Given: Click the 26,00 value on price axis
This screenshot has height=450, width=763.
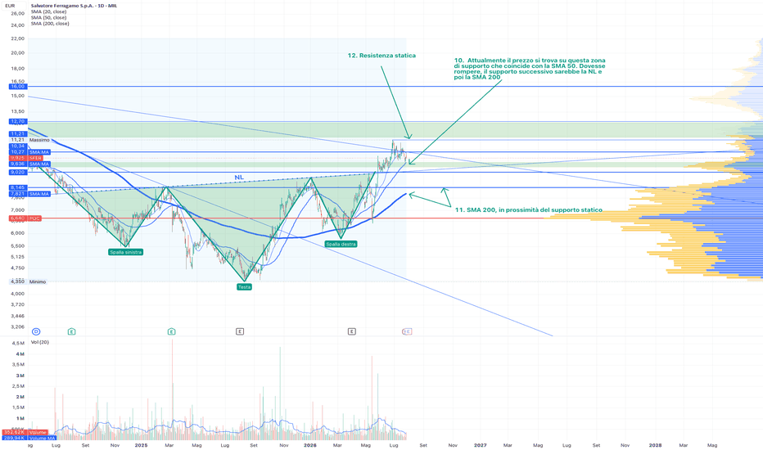Looking at the screenshot, I should [17, 14].
